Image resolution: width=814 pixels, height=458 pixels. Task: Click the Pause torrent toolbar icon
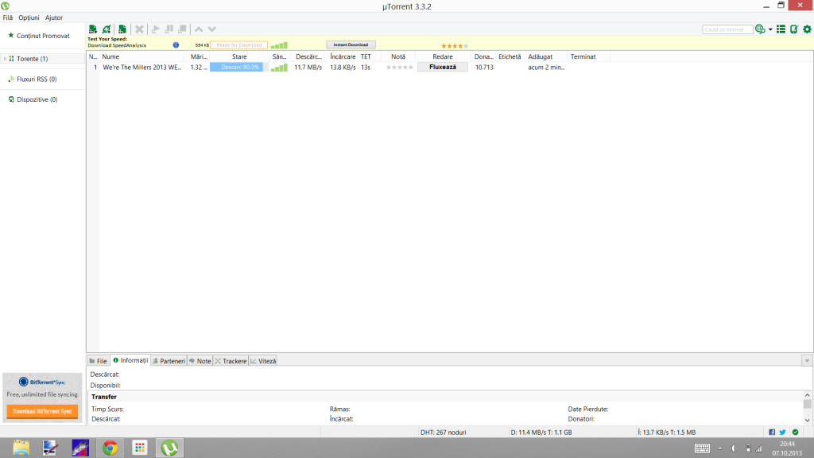click(169, 29)
